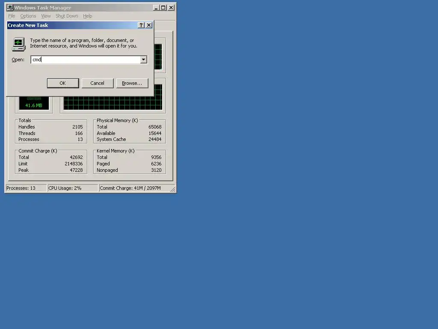438x329 pixels.
Task: Select Commit Charge Total 42692
Action: click(x=76, y=157)
